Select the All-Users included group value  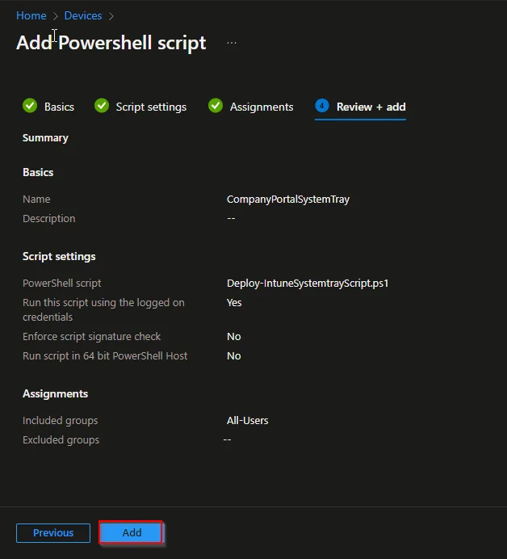tap(247, 421)
